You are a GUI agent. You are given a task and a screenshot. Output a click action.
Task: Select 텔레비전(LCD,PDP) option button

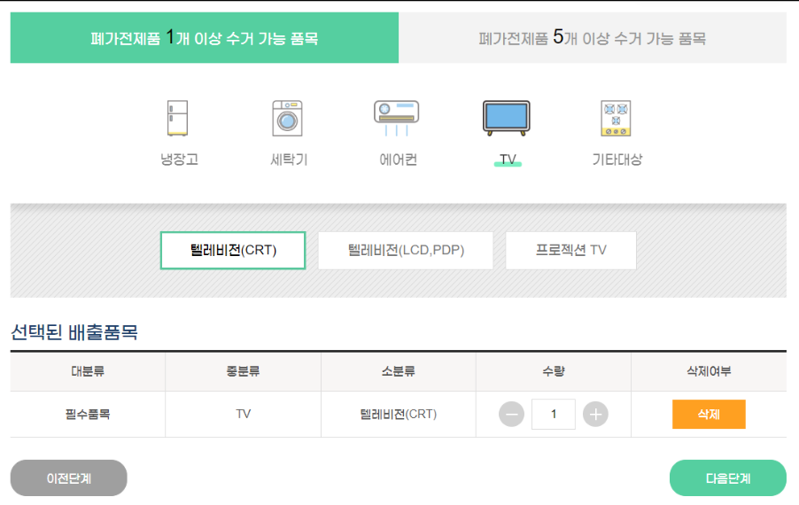406,250
